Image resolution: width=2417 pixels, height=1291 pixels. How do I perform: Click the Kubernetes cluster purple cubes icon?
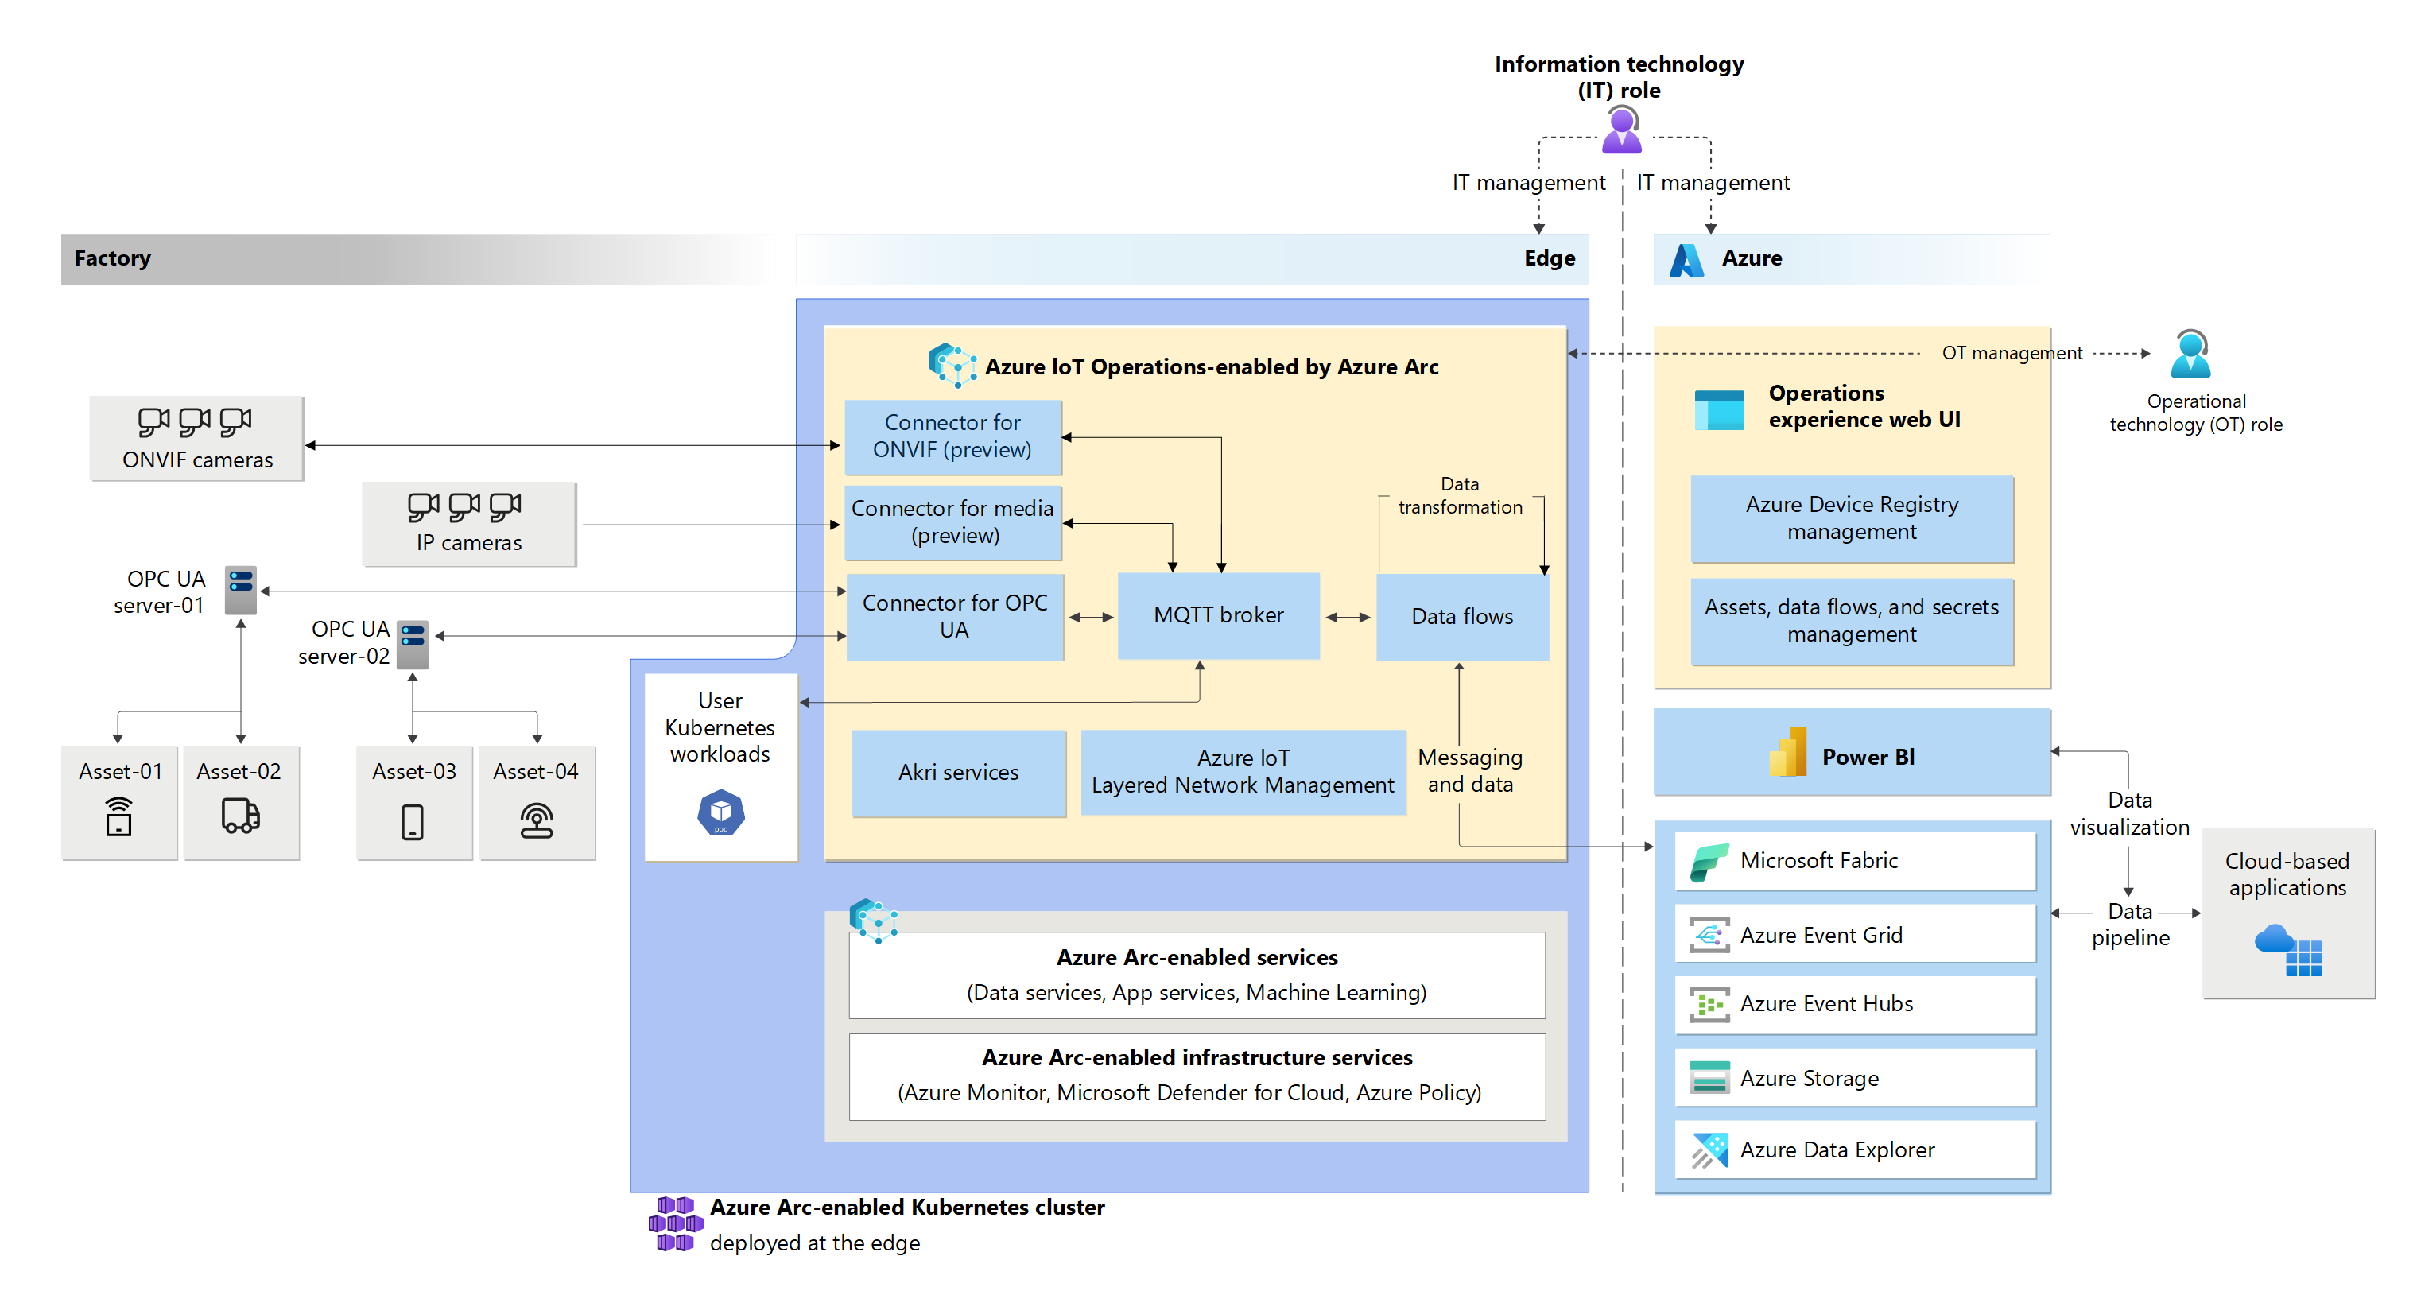pos(675,1224)
